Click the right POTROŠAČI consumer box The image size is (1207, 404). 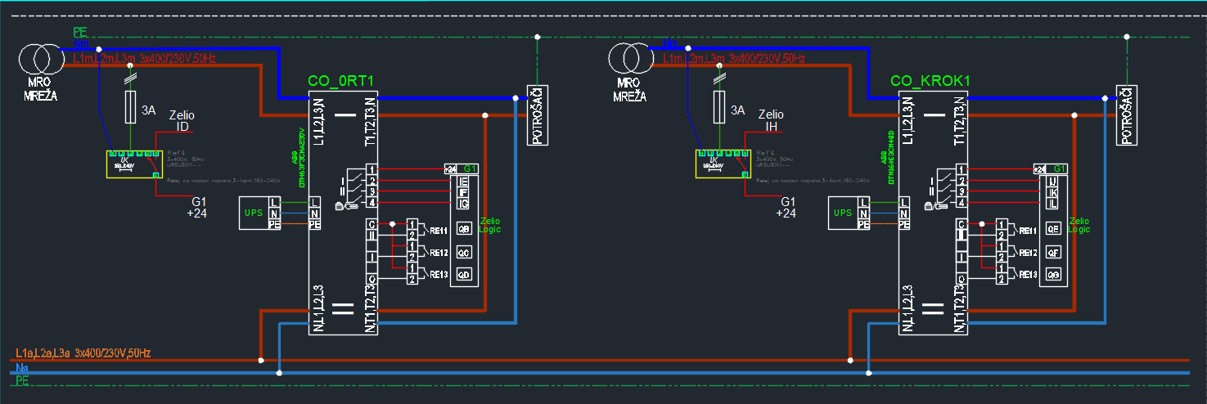click(x=1127, y=114)
